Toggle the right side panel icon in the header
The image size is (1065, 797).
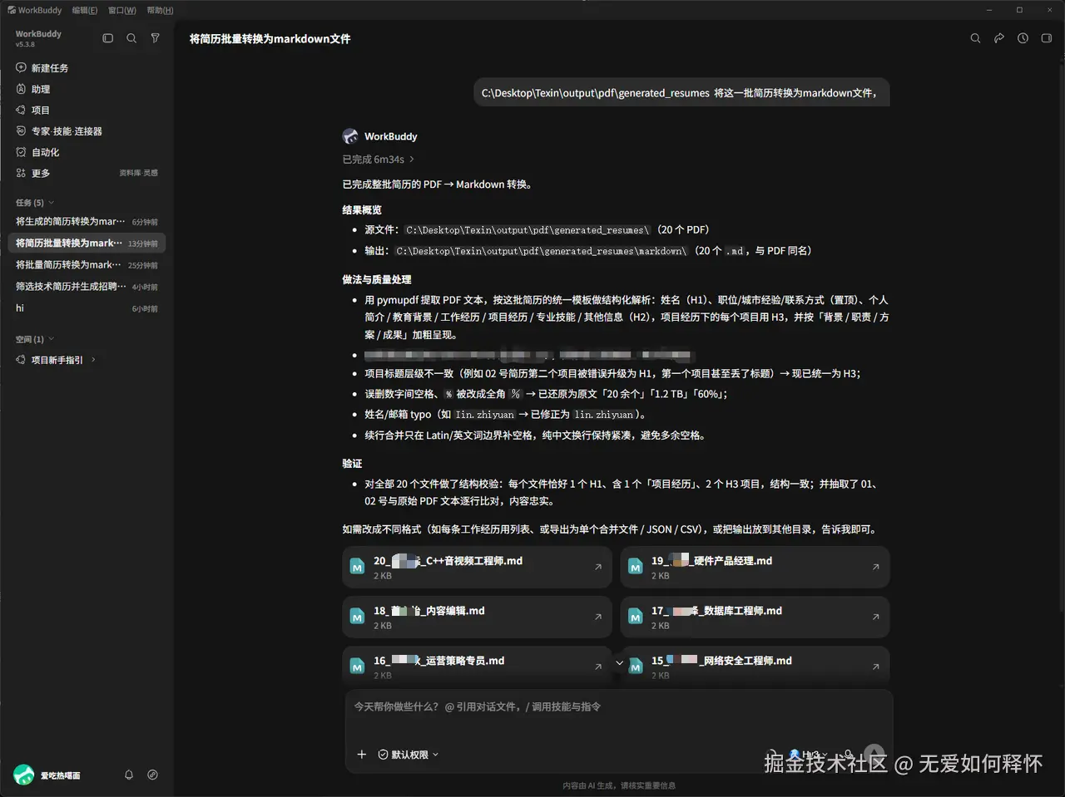[x=1047, y=38]
